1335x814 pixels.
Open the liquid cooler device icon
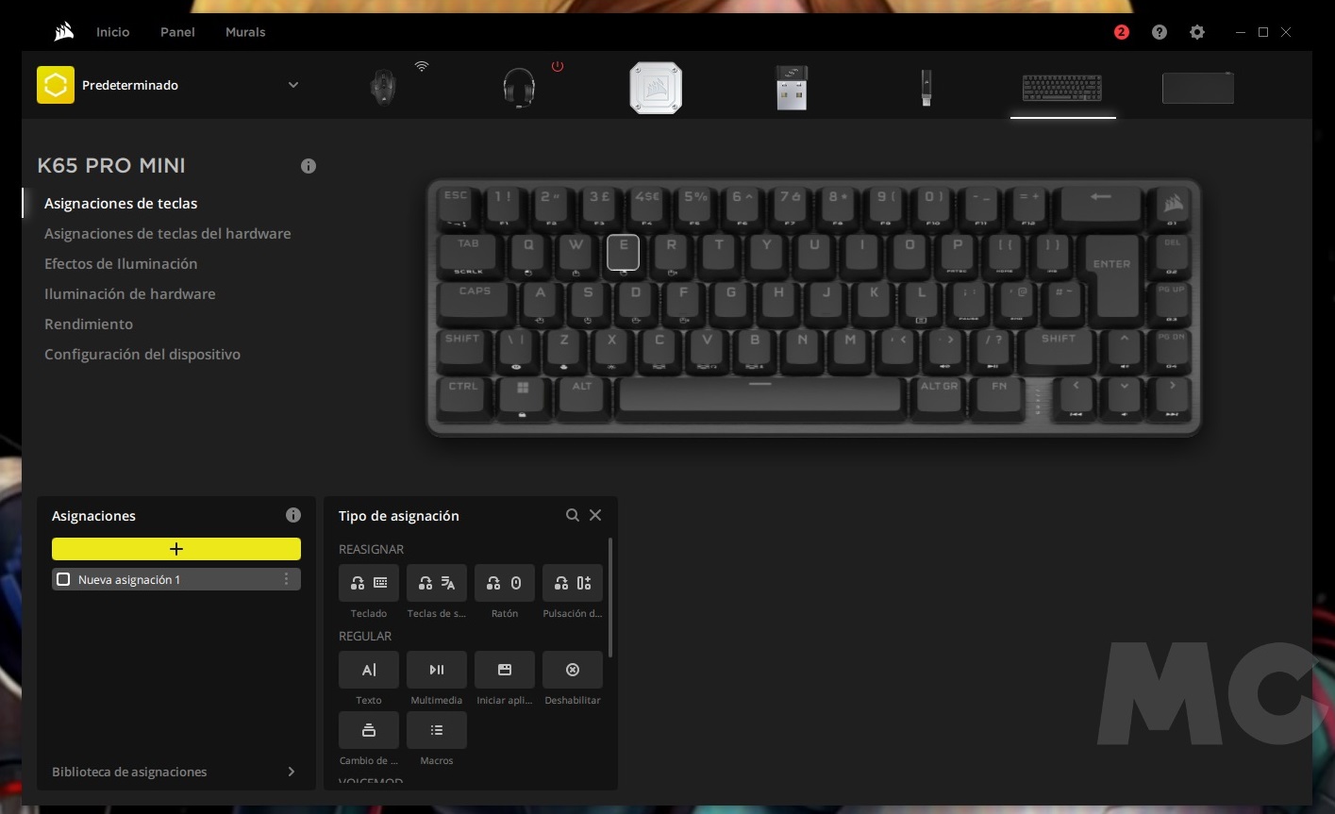pos(656,88)
